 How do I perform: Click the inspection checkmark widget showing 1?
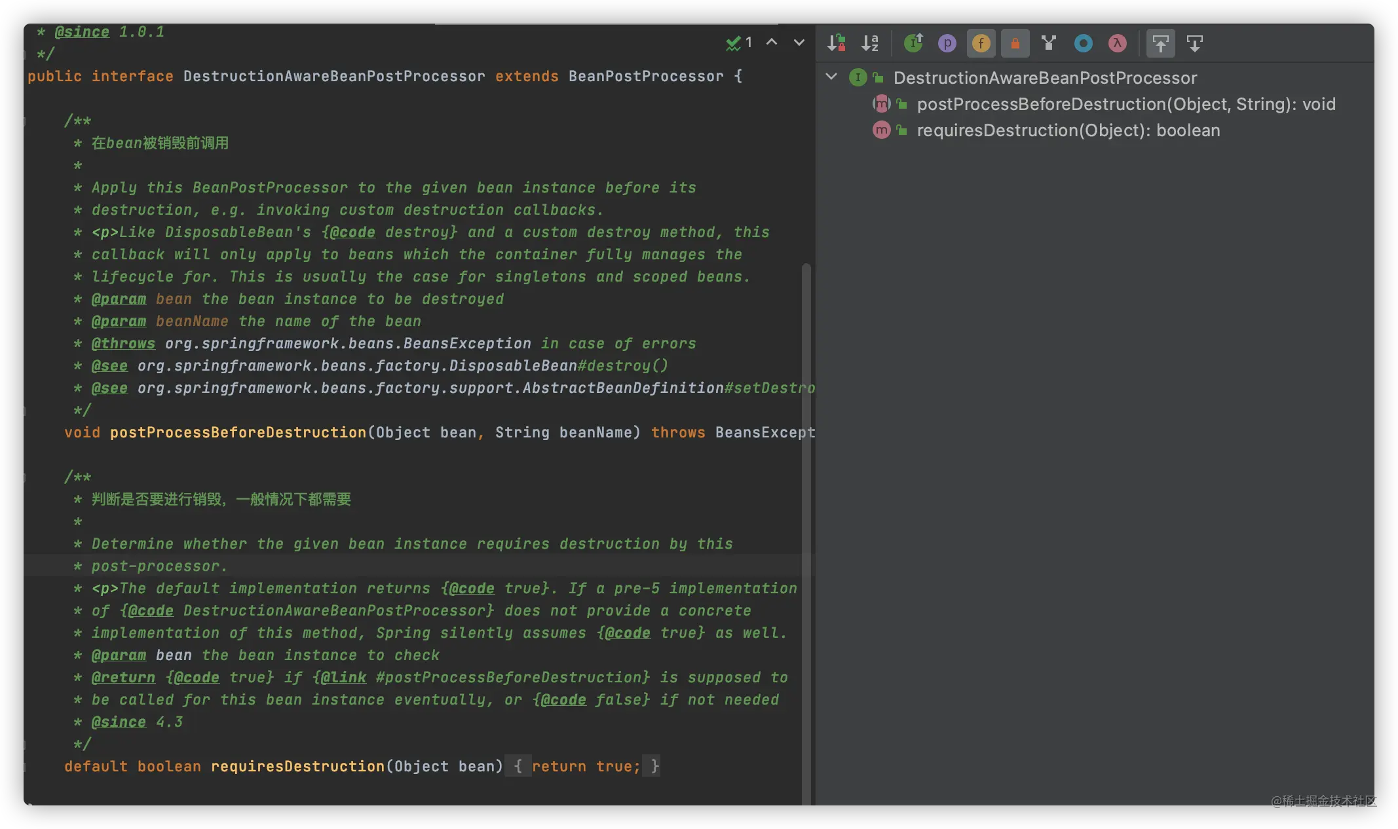739,43
